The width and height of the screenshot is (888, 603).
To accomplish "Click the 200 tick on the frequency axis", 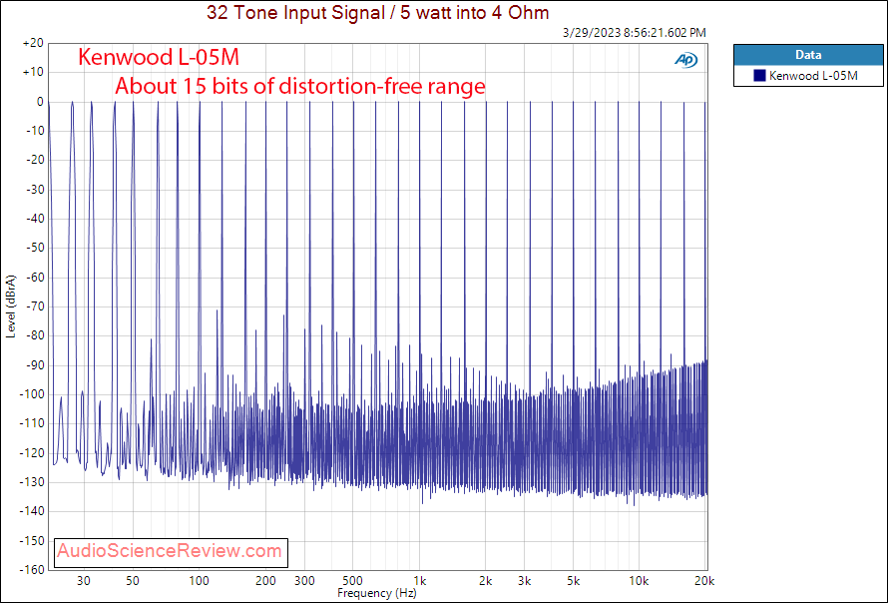I will click(x=265, y=581).
